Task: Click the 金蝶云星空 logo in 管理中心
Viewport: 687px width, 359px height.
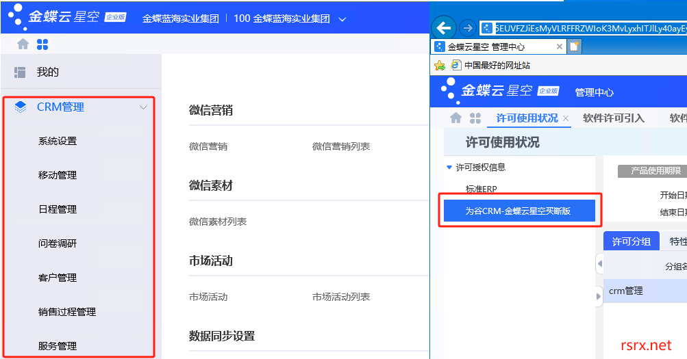Action: click(x=499, y=90)
